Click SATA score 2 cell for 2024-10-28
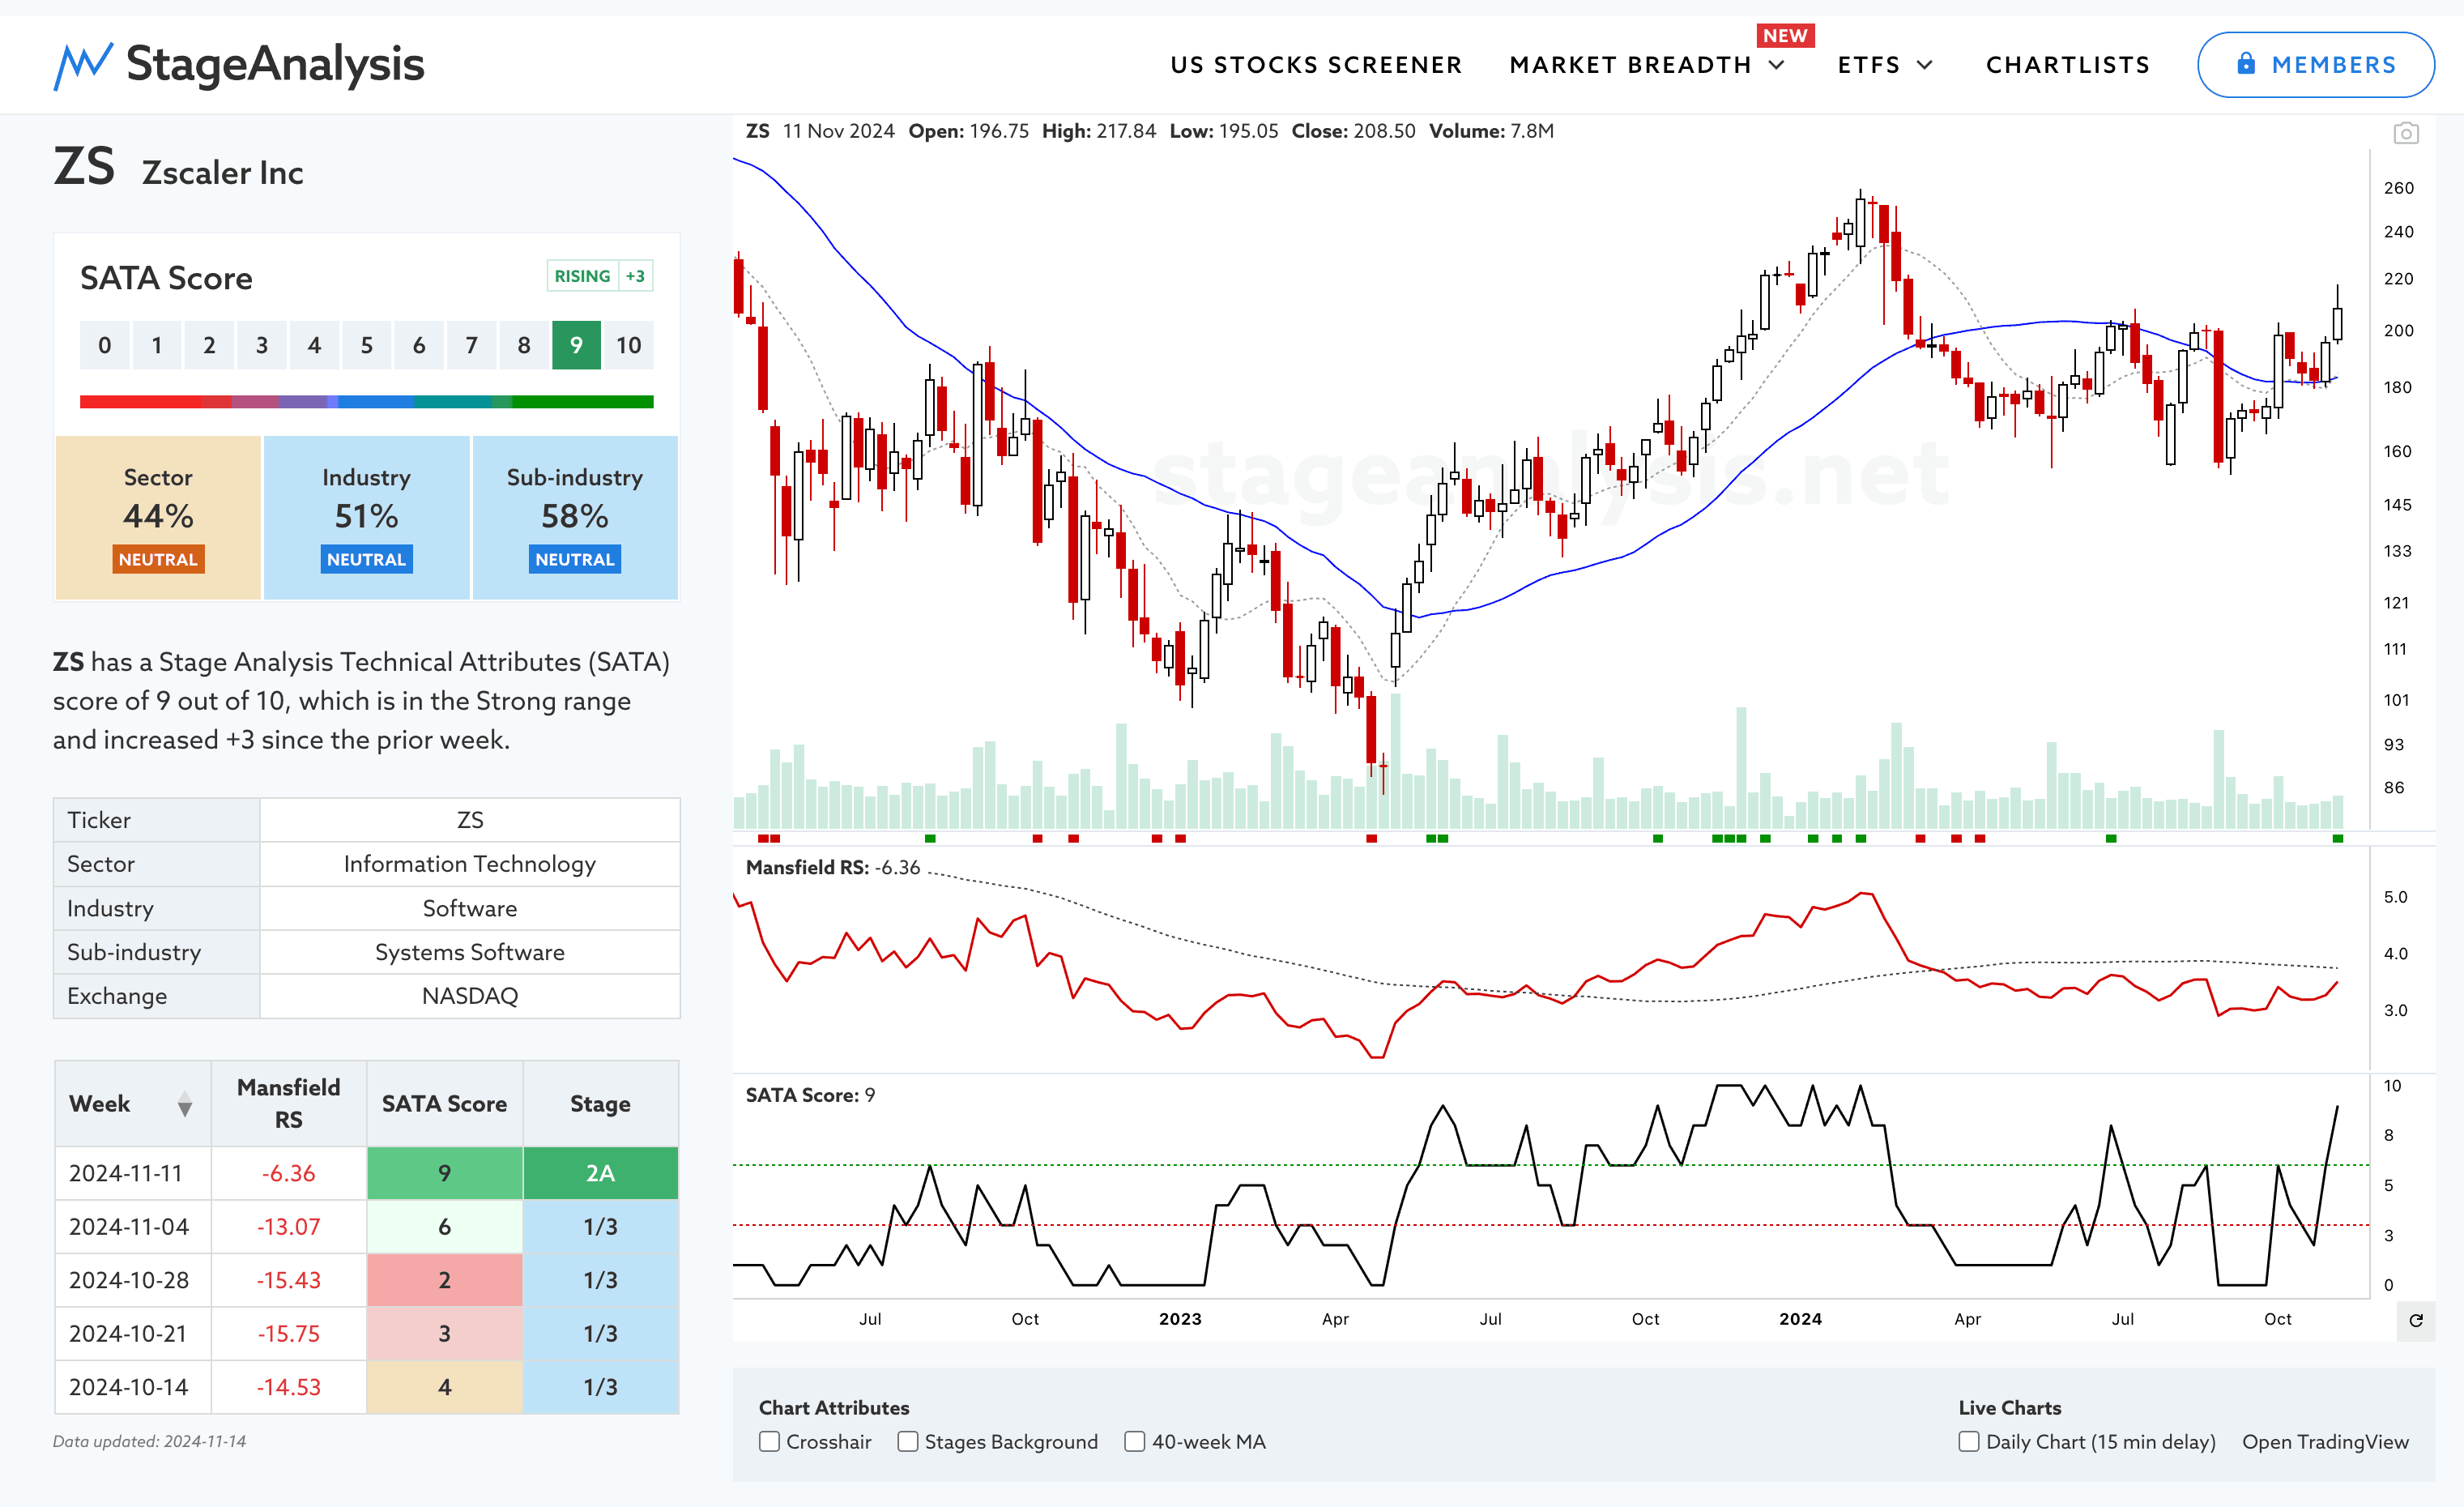The height and width of the screenshot is (1507, 2464). 444,1280
